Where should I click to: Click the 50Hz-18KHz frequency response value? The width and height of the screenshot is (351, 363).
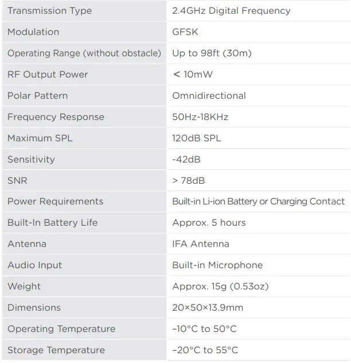(200, 117)
